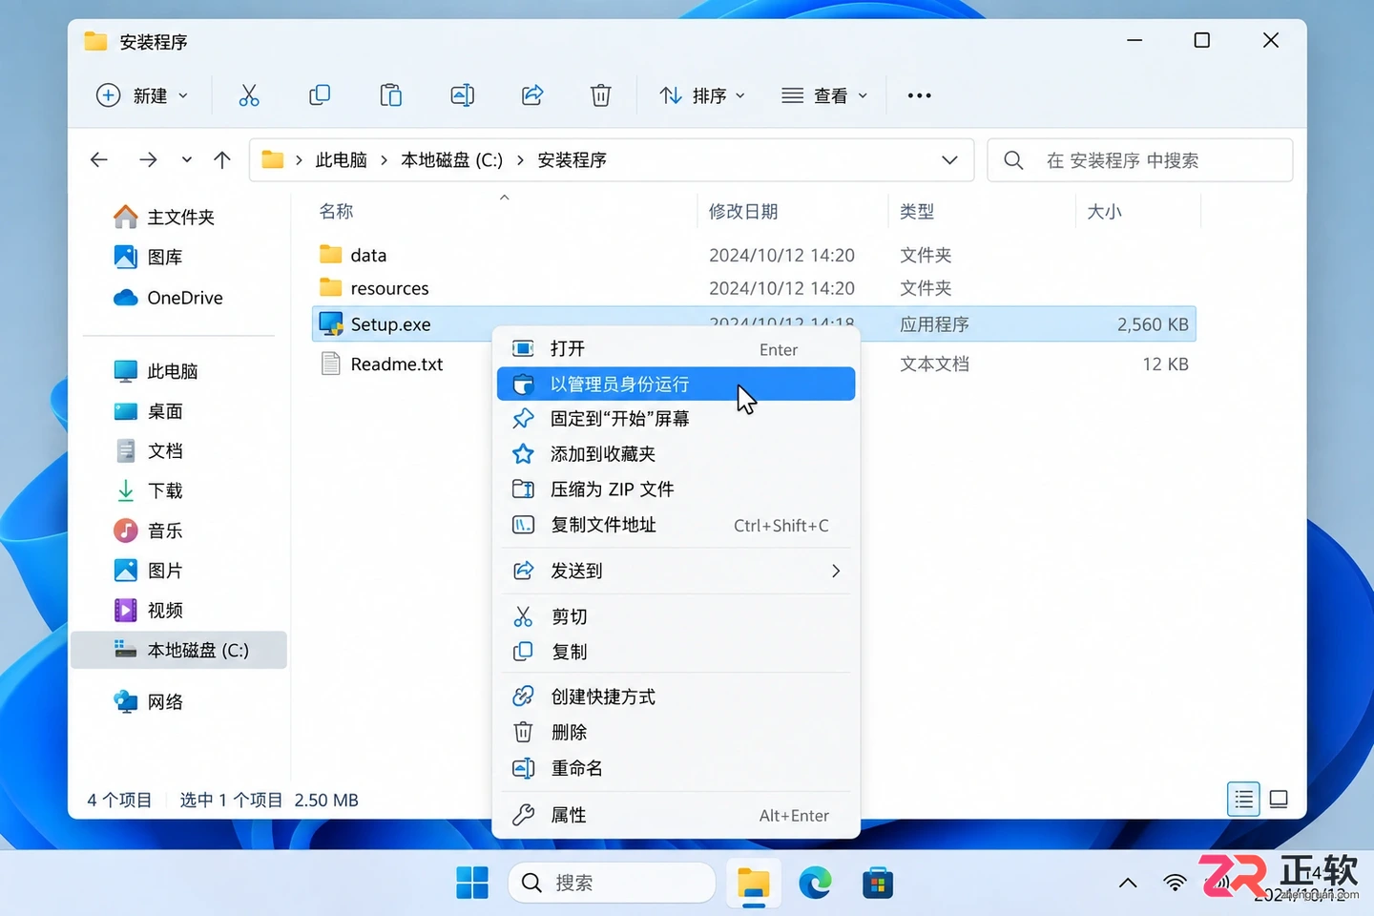Go back with the left arrow button

pyautogui.click(x=99, y=159)
